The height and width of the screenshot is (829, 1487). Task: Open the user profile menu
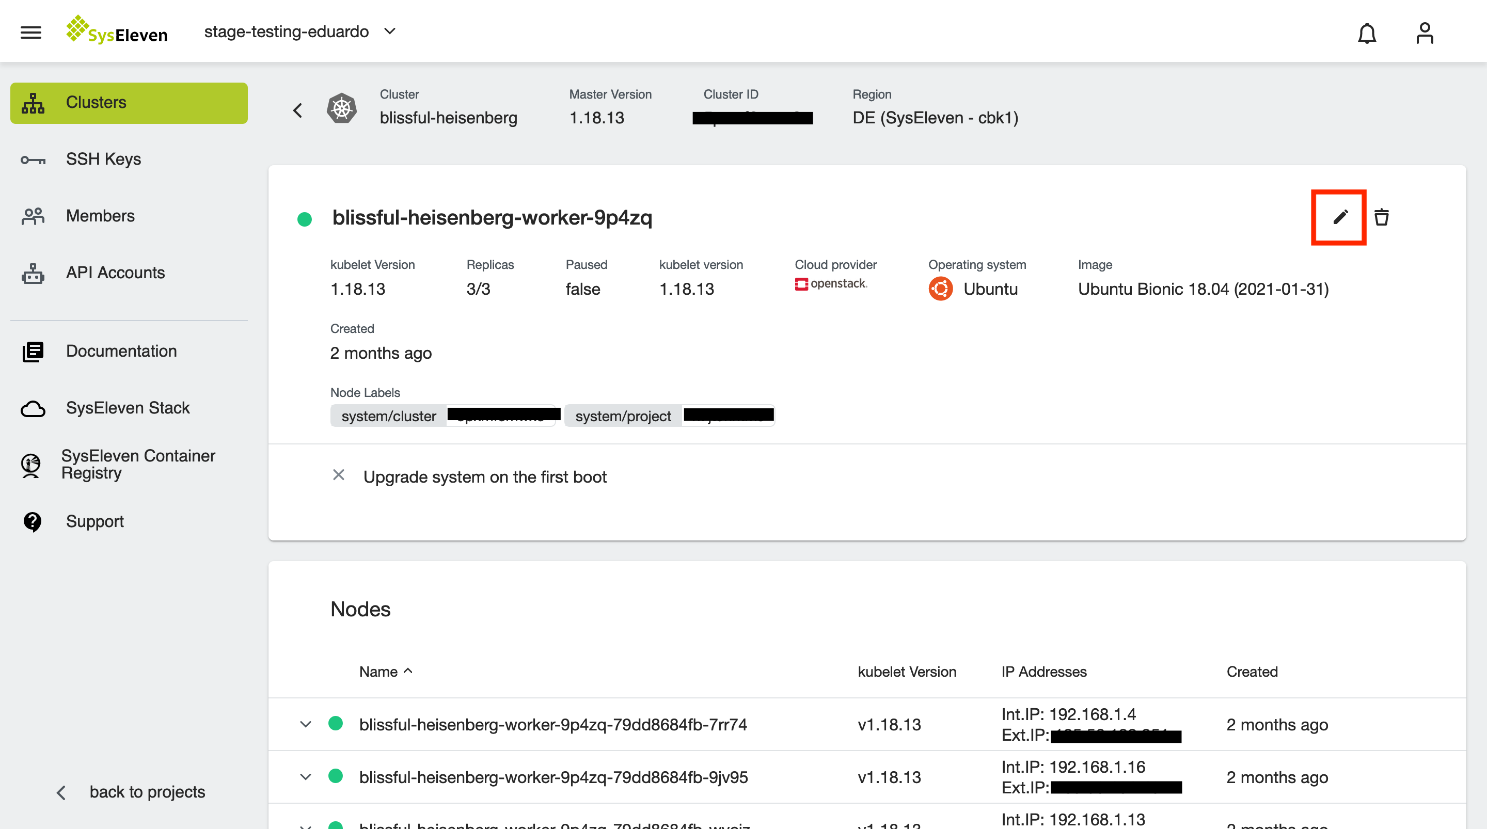[x=1424, y=33]
